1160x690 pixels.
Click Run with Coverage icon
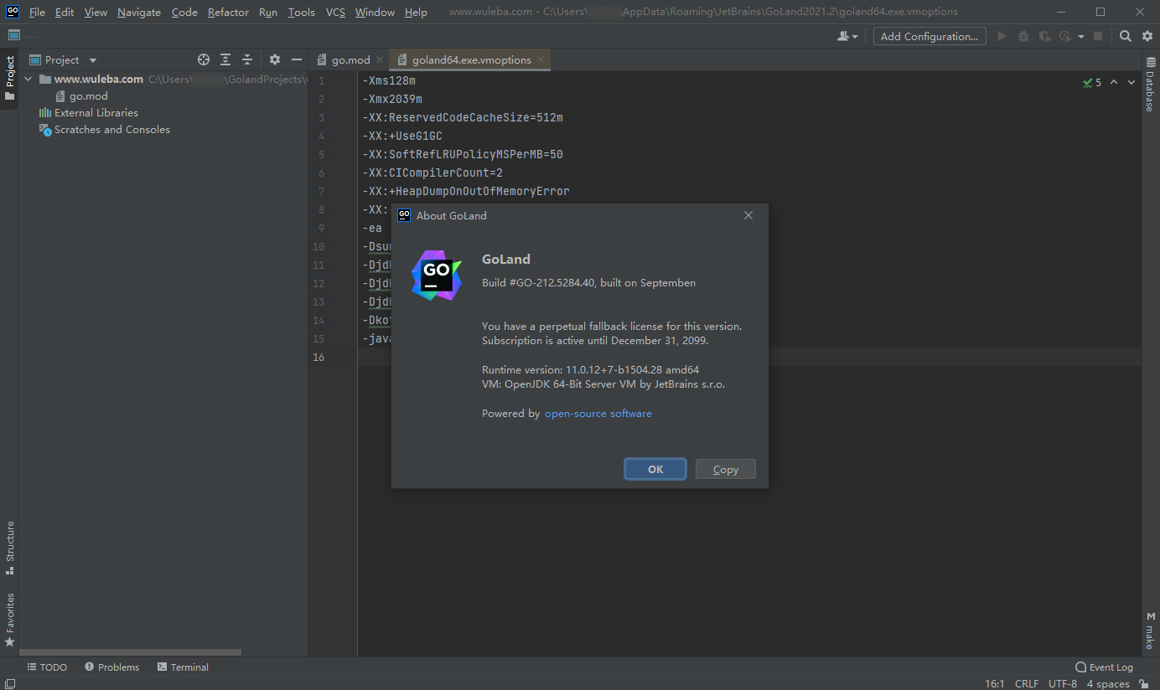click(x=1044, y=36)
